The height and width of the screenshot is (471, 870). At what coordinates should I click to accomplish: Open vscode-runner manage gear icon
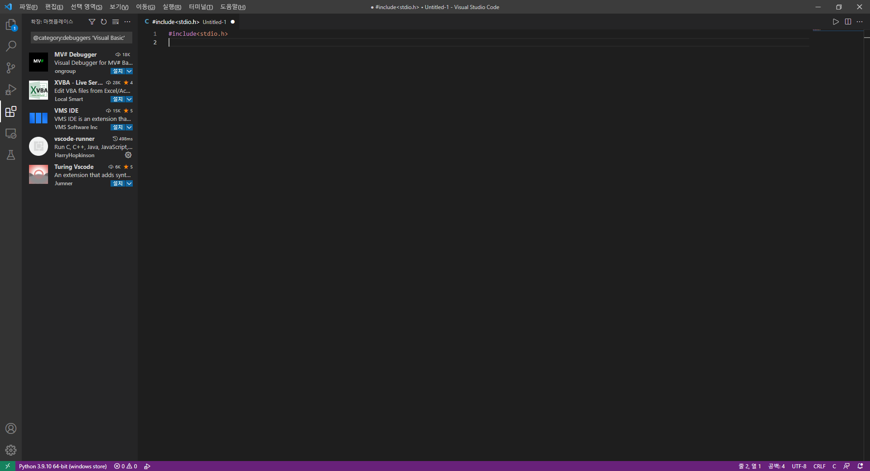coord(128,155)
